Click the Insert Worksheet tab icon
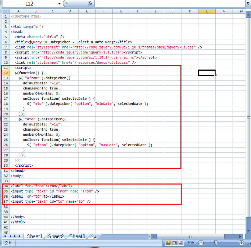The image size is (251, 248). coord(94,236)
